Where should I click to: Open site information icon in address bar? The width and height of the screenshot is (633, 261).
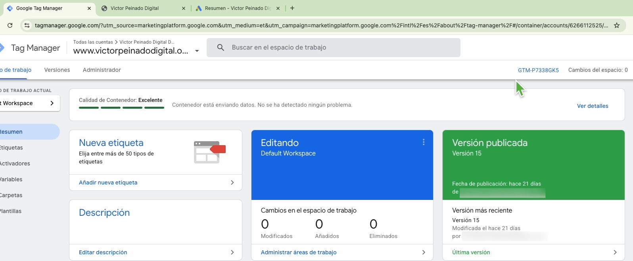pyautogui.click(x=26, y=25)
